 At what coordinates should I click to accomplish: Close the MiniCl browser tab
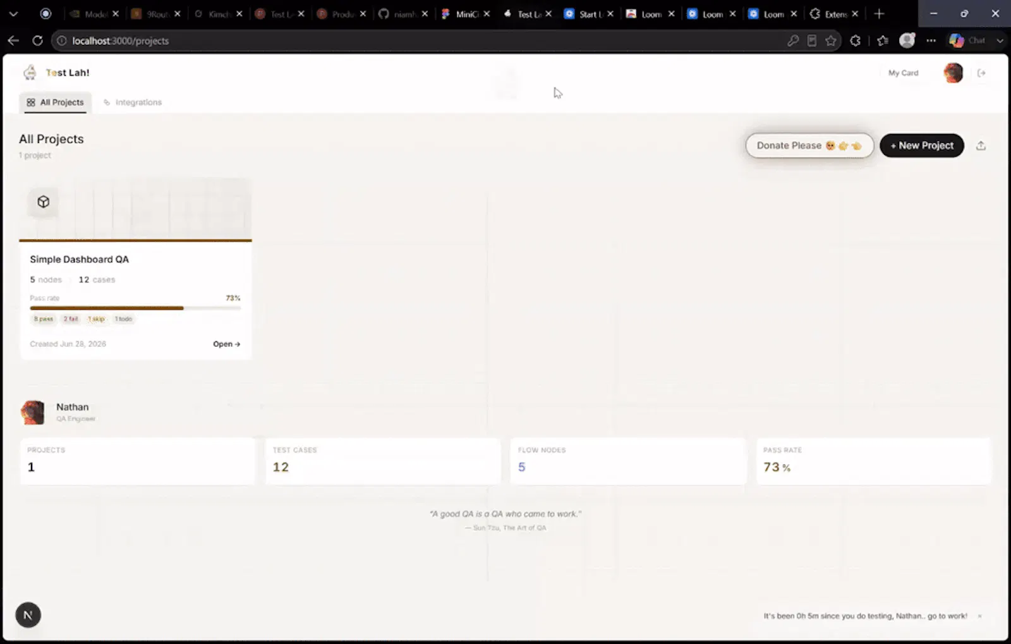487,13
